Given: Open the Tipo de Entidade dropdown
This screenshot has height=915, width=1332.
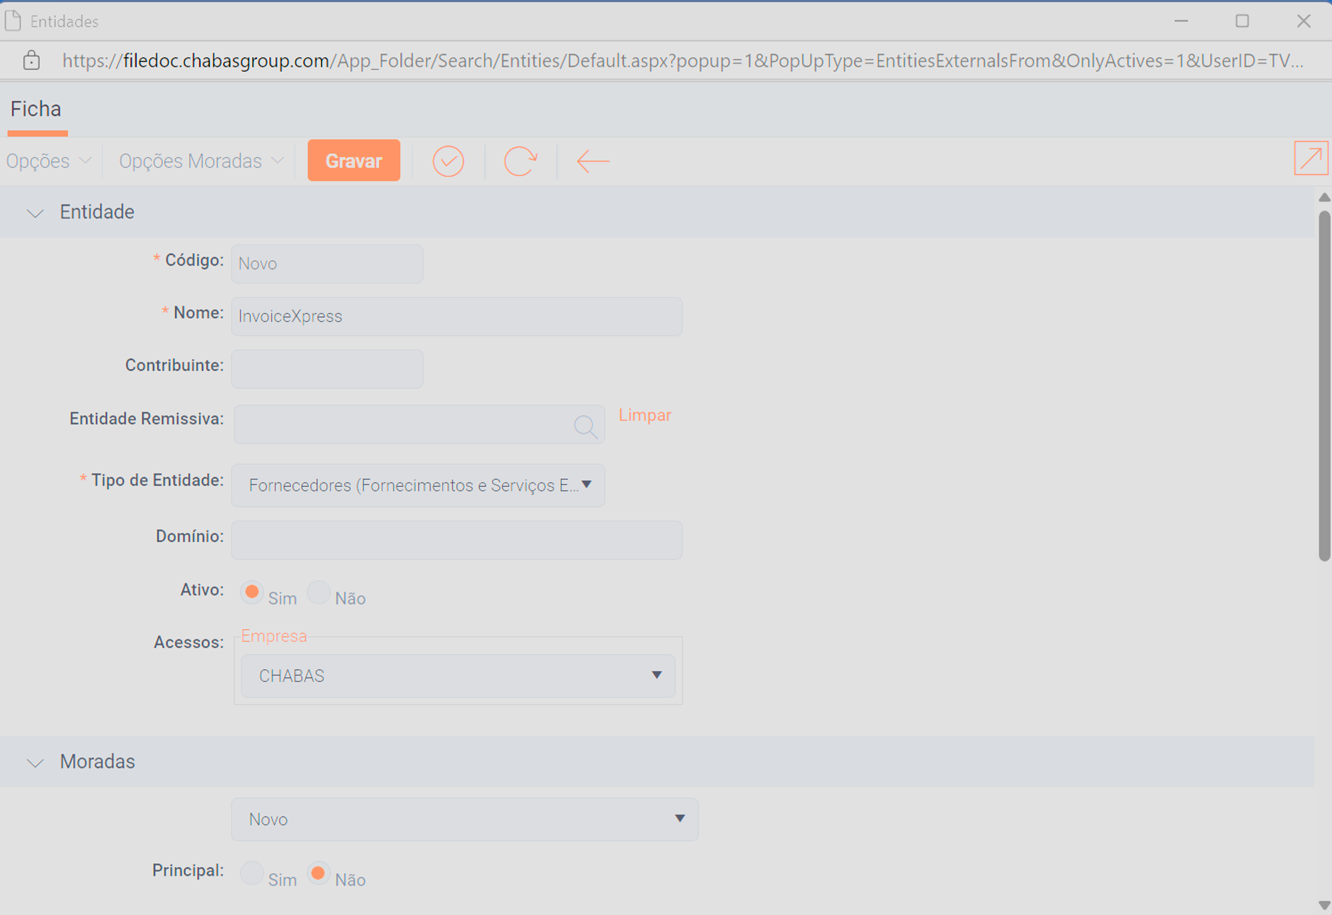Looking at the screenshot, I should pyautogui.click(x=418, y=485).
